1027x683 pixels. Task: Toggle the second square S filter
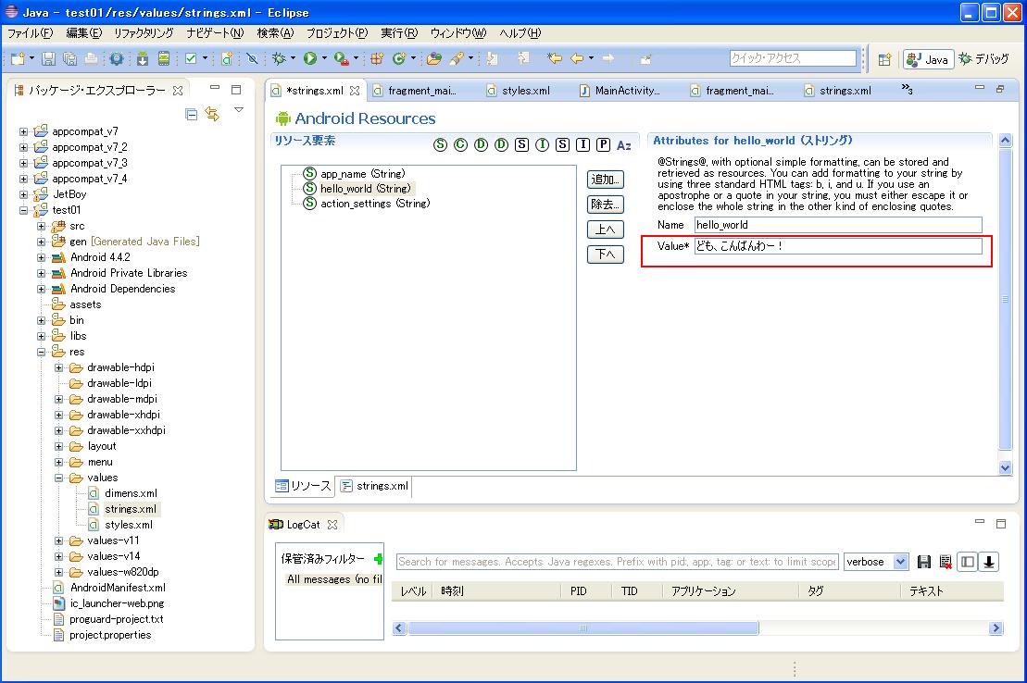[562, 144]
